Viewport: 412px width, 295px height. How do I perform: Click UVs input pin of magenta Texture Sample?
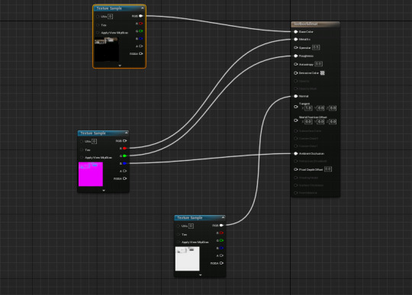pyautogui.click(x=82, y=142)
